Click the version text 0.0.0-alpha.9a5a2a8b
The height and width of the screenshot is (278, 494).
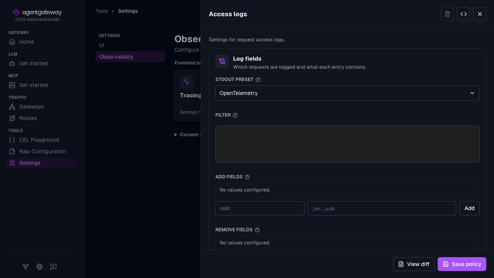(37, 19)
